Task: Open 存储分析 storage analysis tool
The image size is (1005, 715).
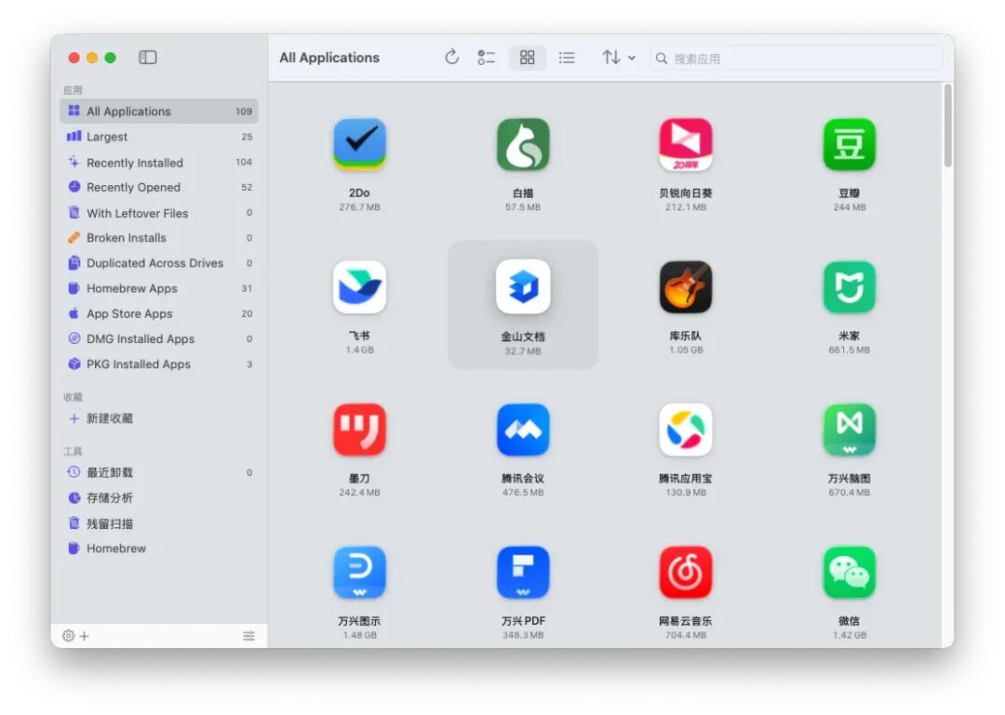Action: (x=159, y=497)
